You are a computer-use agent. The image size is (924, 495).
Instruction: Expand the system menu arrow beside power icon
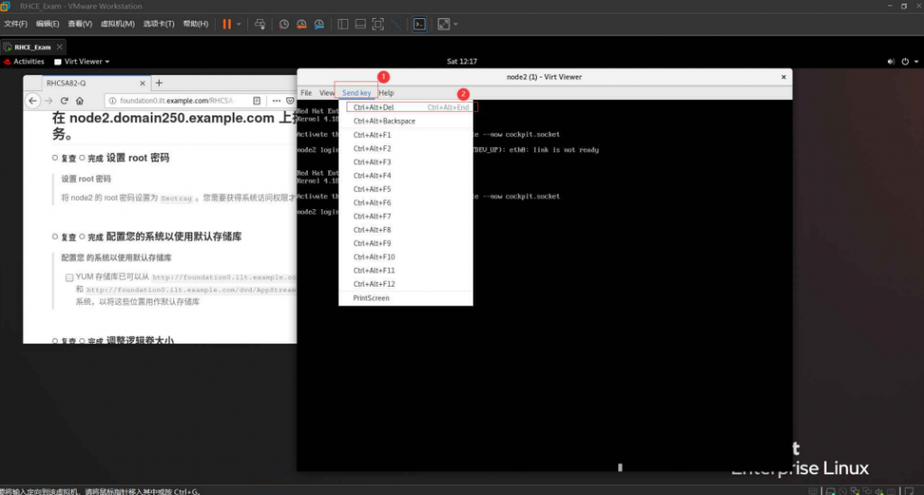[x=917, y=61]
